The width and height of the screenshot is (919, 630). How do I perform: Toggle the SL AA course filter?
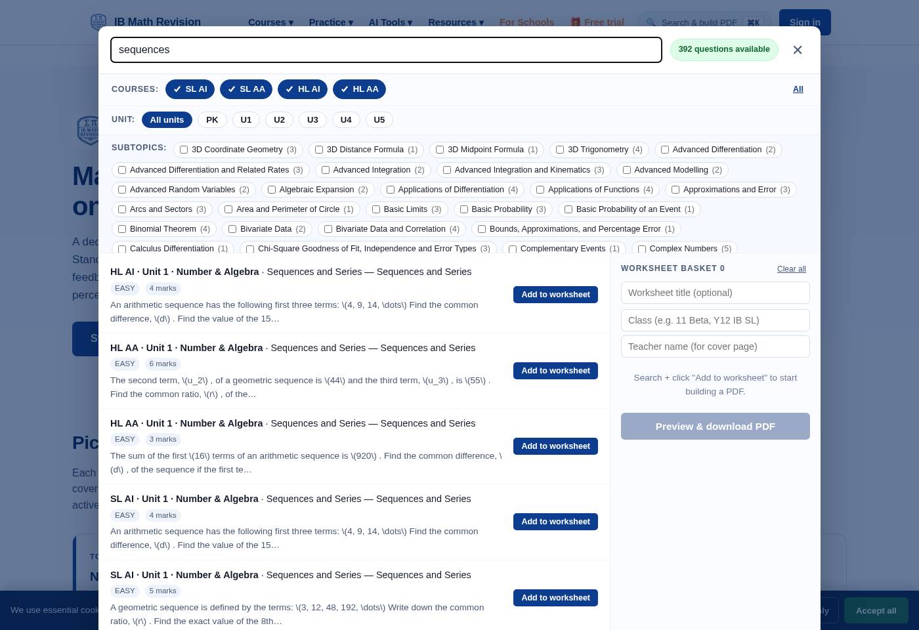pos(246,89)
